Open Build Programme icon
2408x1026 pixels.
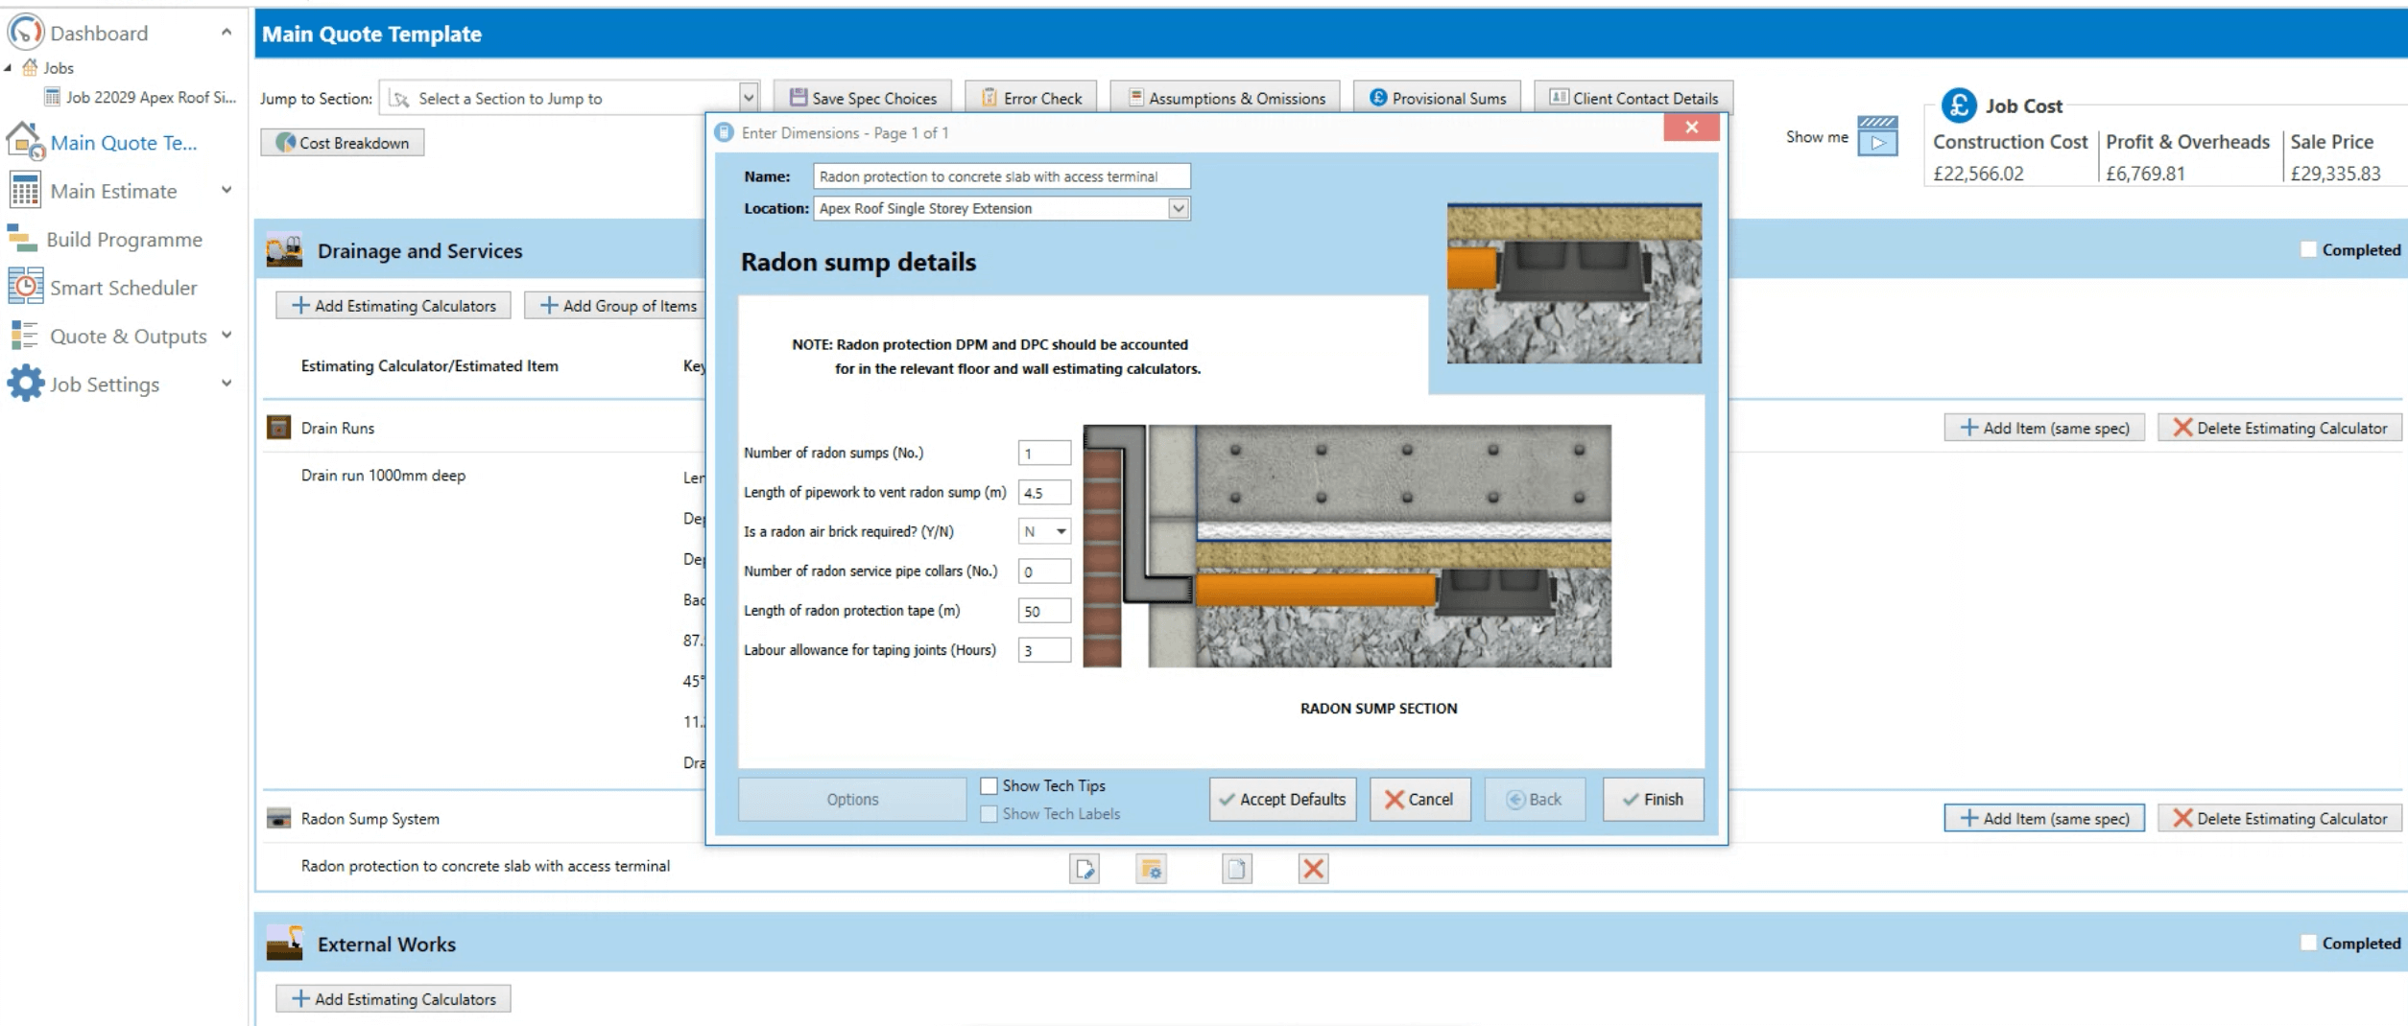pyautogui.click(x=22, y=239)
